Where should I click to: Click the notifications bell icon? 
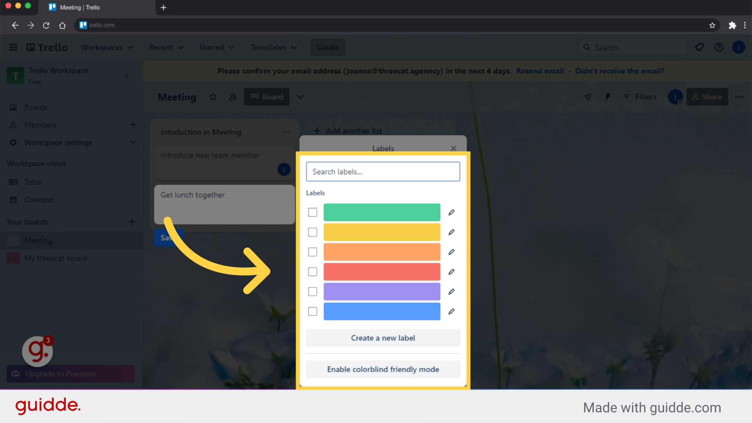click(x=700, y=47)
